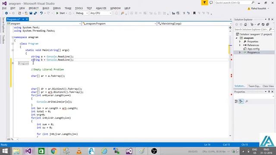Open the Toolbox side tab
276x155 pixels.
[3, 39]
